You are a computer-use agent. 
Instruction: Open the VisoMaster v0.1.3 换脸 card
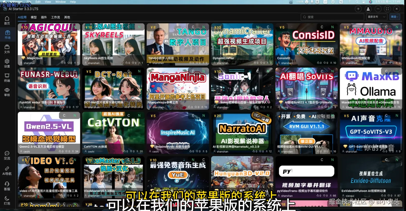[113, 177]
